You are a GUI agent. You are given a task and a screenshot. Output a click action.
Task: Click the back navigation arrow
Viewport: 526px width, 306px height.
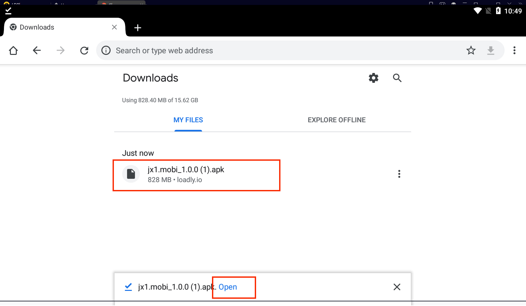37,51
